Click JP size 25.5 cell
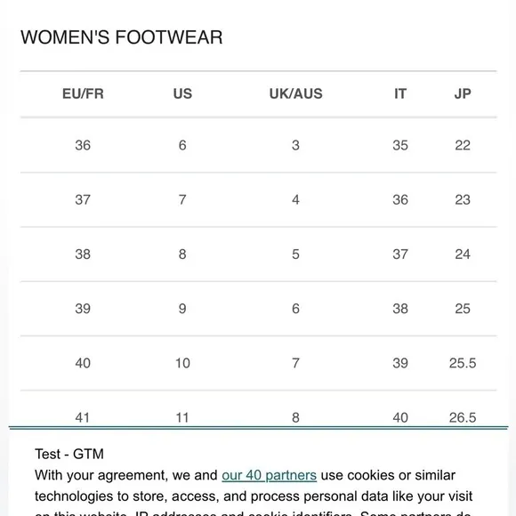Image resolution: width=516 pixels, height=516 pixels. (x=463, y=363)
